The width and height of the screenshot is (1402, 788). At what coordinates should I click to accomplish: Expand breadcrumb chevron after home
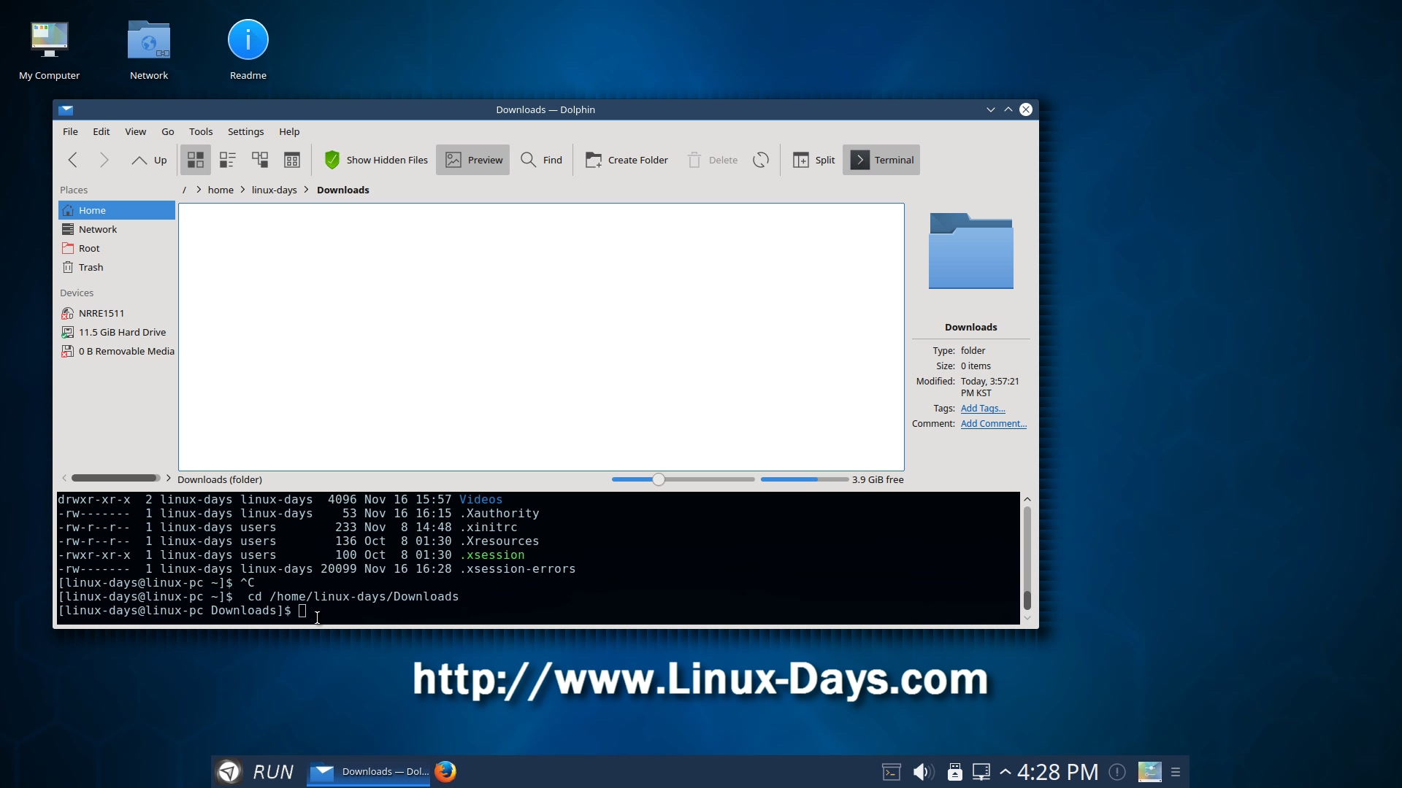[x=242, y=190]
